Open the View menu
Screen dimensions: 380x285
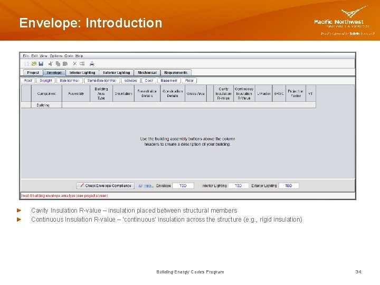tap(44, 56)
